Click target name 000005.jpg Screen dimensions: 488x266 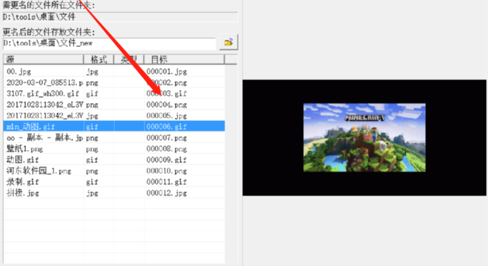[167, 115]
